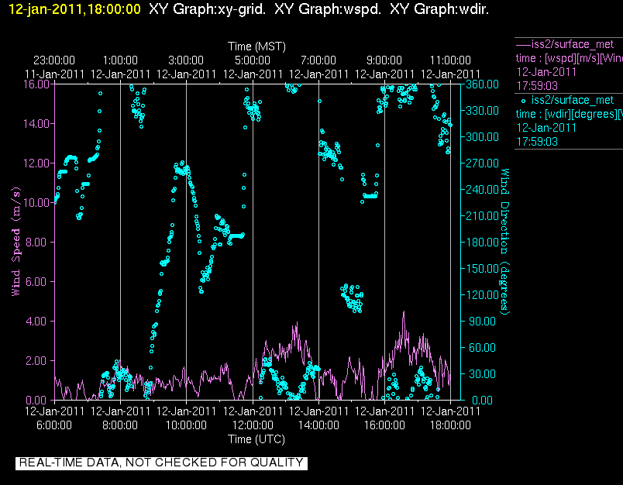
Task: Select the cyan 'iss2/surface_met' legend entry
Action: pos(573,100)
